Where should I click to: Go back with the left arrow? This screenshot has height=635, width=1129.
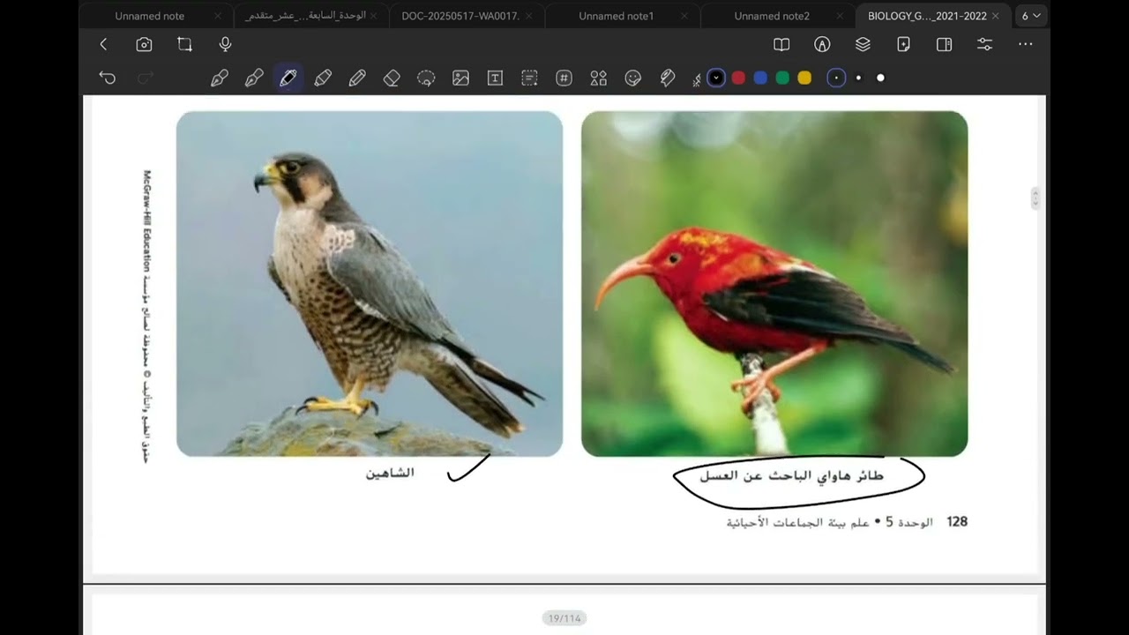click(x=103, y=44)
